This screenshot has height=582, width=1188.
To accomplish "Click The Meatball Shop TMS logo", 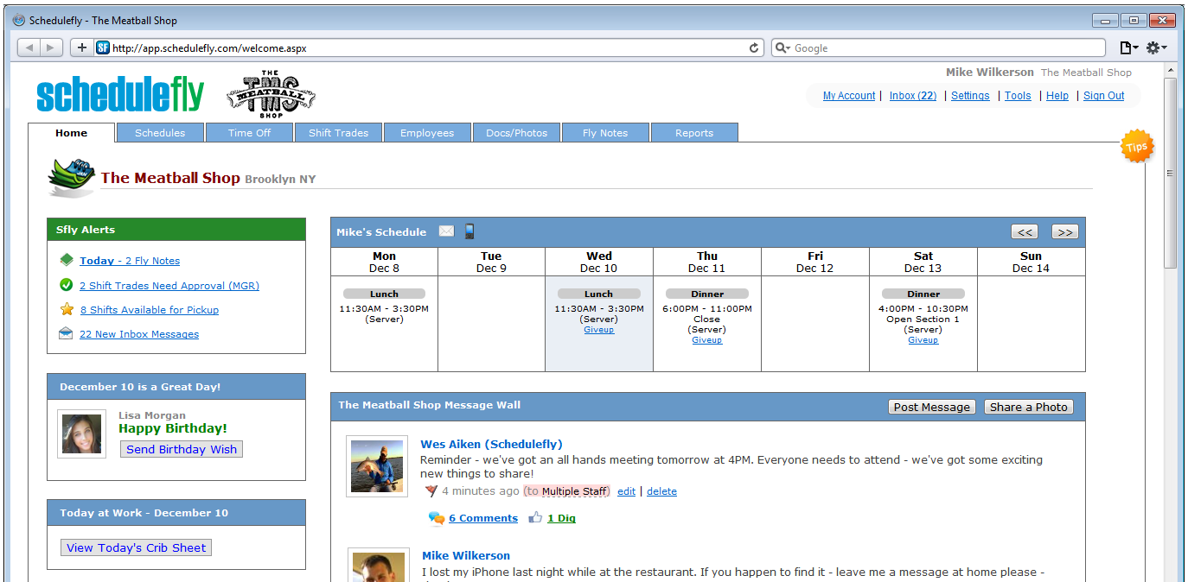I will (271, 95).
